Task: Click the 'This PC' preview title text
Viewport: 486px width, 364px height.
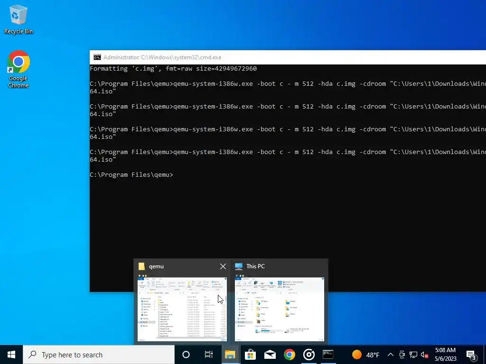Action: [255, 266]
